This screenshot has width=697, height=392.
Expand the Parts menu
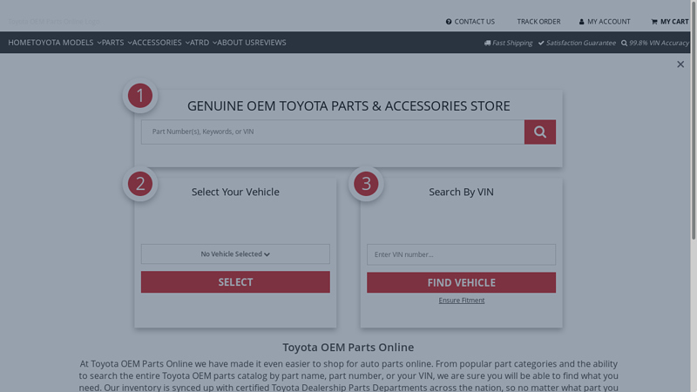(x=117, y=42)
